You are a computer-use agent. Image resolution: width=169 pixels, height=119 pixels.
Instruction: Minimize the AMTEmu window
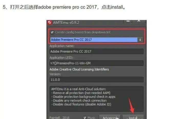[x=128, y=21]
